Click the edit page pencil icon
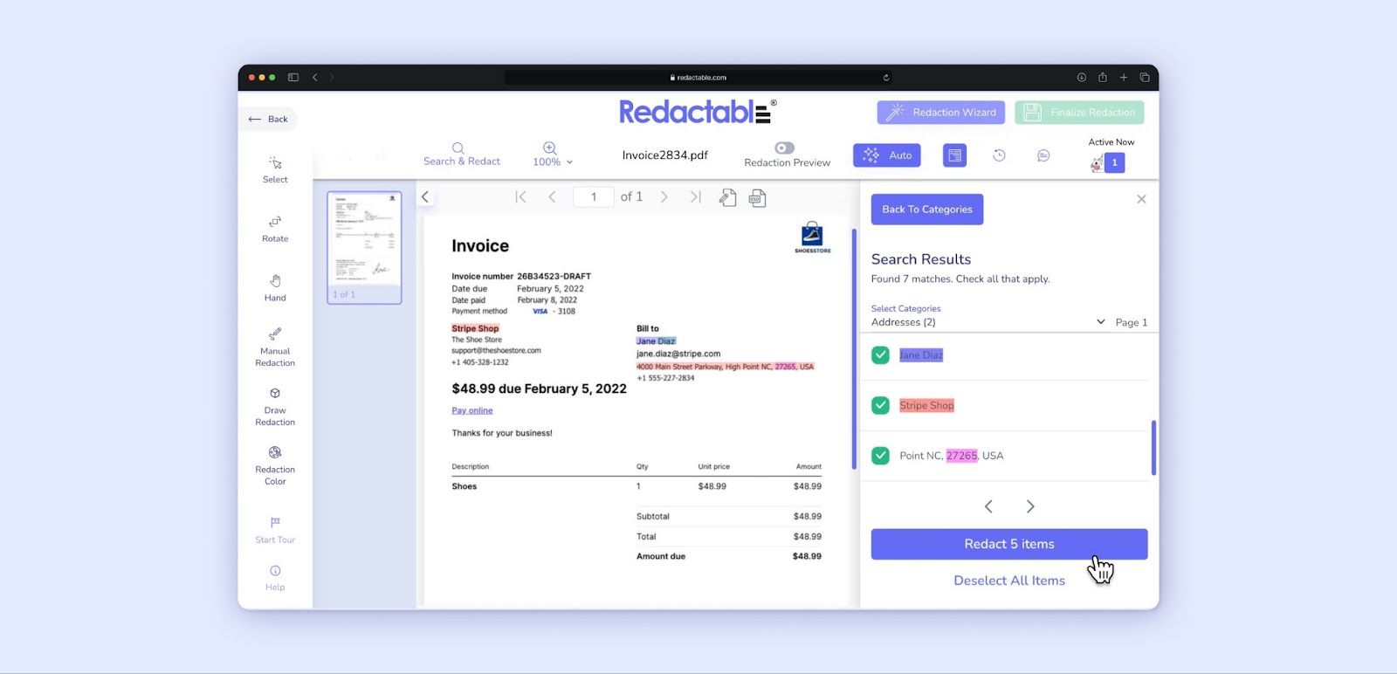The image size is (1397, 674). click(727, 198)
